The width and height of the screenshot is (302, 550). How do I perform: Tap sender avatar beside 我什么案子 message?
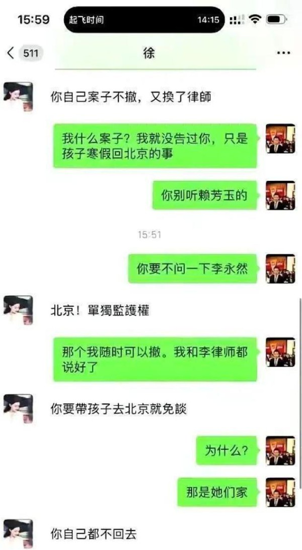(280, 139)
